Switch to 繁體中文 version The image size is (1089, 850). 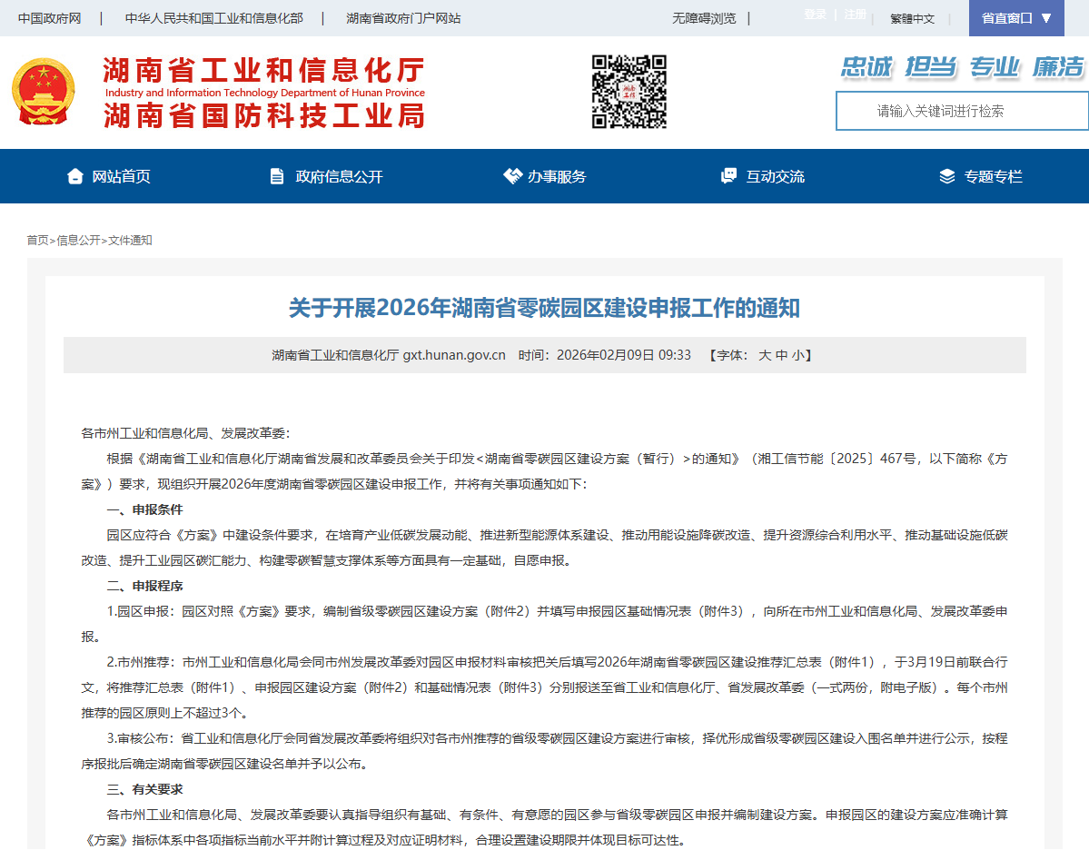912,18
